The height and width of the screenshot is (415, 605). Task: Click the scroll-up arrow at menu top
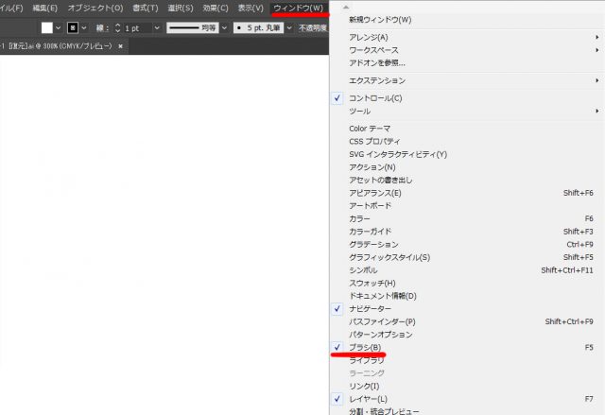click(x=345, y=7)
